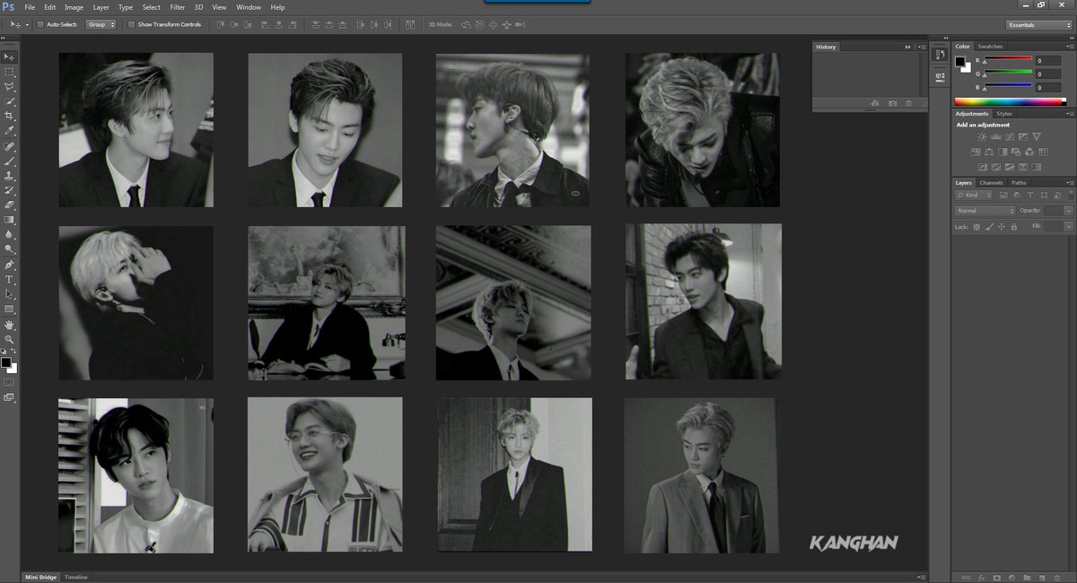Open the layer Kind filter dropdown
This screenshot has width=1077, height=583.
[975, 195]
